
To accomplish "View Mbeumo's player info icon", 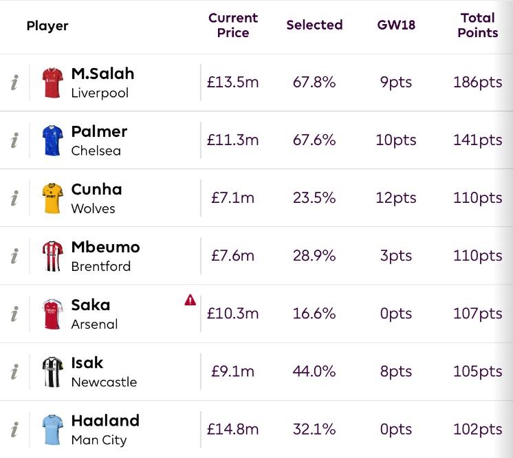I will point(14,256).
